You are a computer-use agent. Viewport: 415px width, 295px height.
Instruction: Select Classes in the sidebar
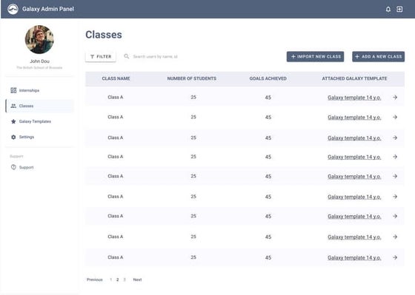(40, 106)
